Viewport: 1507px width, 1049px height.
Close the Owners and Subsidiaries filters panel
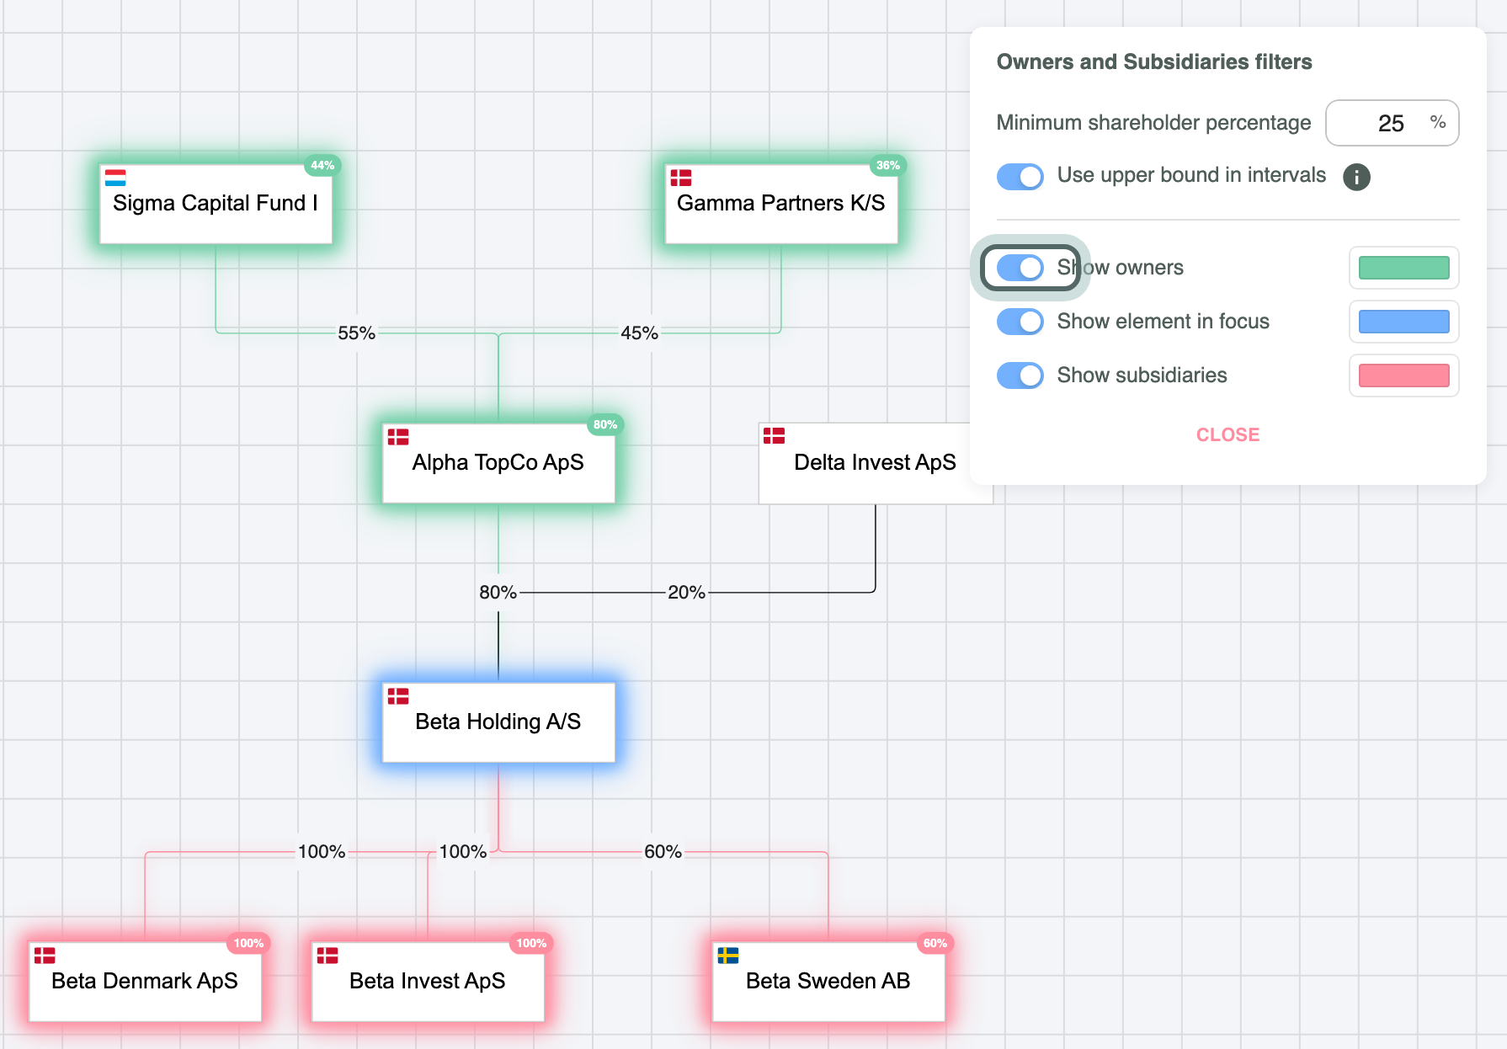(1227, 435)
